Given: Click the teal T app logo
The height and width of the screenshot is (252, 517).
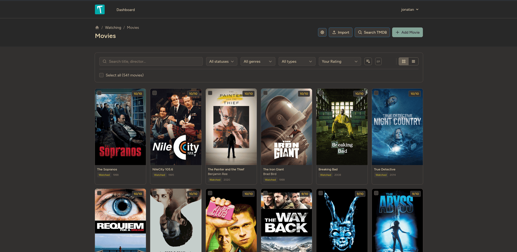Looking at the screenshot, I should 100,9.
